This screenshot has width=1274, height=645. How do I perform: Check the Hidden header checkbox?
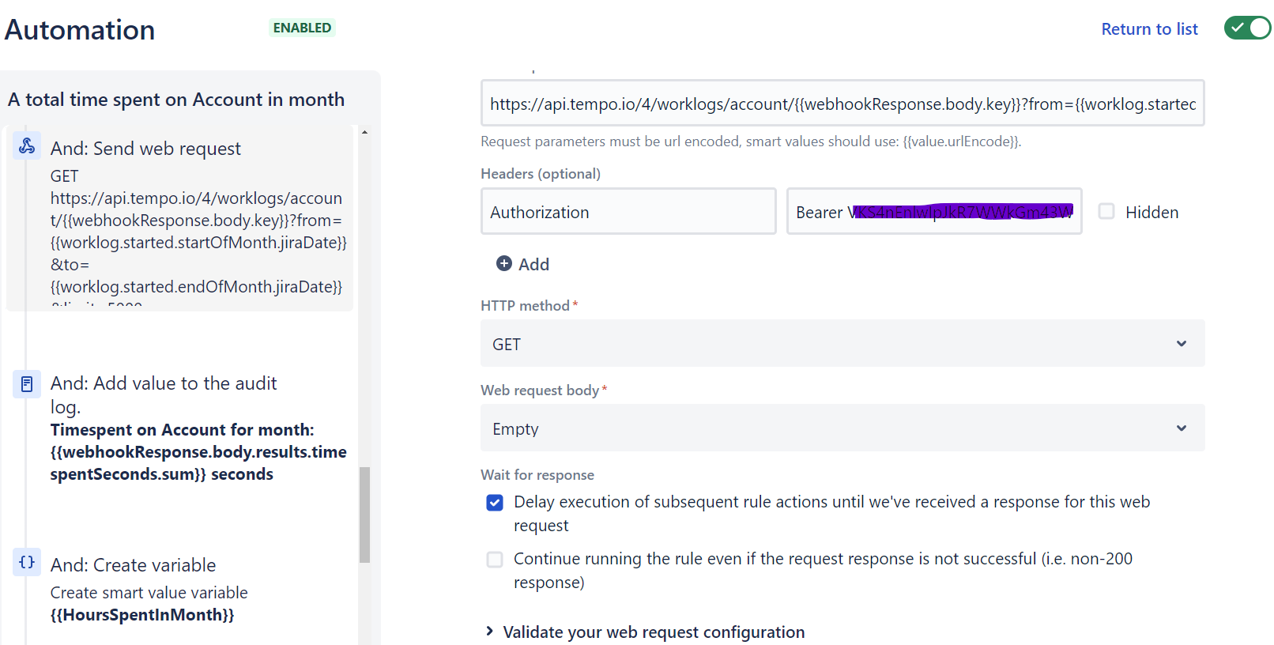[x=1106, y=212]
